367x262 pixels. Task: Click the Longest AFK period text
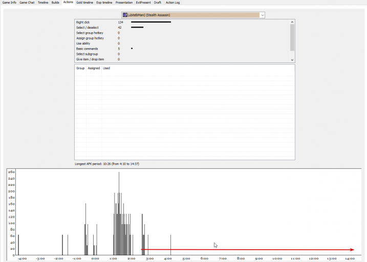tap(107, 164)
